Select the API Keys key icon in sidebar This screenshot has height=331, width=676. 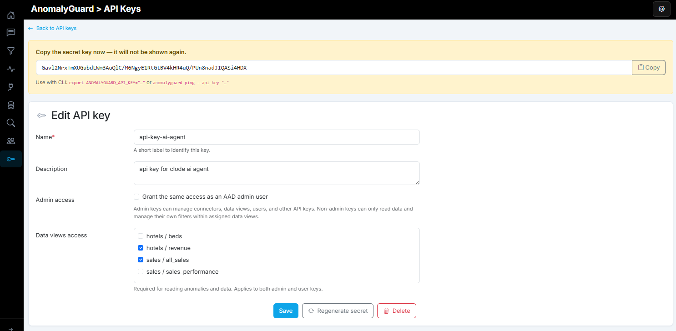point(11,159)
